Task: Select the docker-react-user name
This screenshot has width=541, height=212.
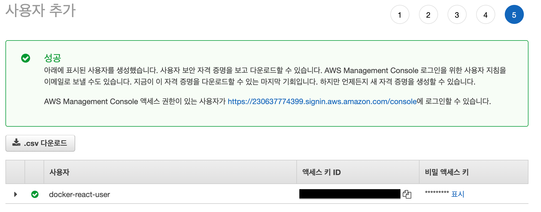Action: coord(80,194)
